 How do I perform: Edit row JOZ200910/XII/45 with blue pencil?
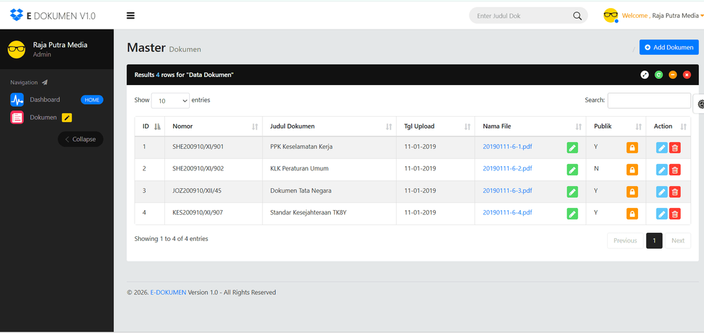click(662, 192)
